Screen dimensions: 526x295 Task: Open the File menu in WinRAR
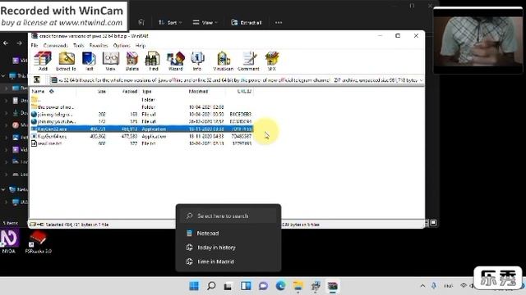pyautogui.click(x=35, y=45)
